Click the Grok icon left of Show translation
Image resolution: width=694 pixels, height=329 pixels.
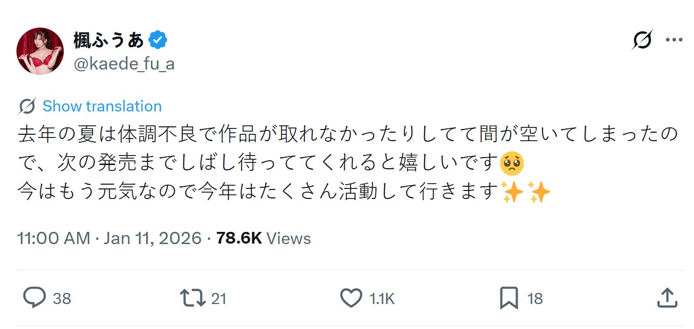27,106
